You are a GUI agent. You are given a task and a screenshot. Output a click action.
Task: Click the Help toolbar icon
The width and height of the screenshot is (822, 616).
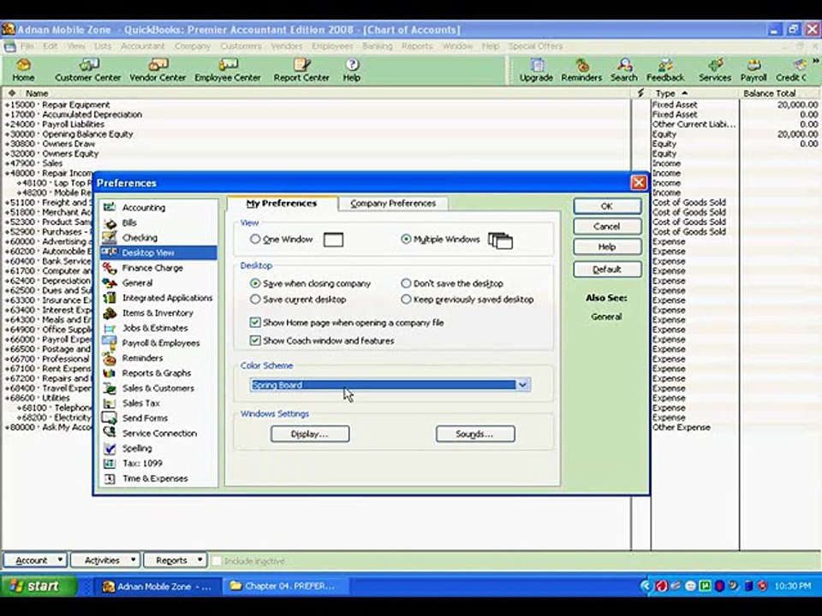point(352,70)
